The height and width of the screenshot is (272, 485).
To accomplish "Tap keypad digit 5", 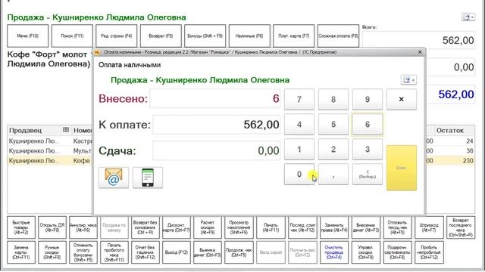I will click(333, 124).
